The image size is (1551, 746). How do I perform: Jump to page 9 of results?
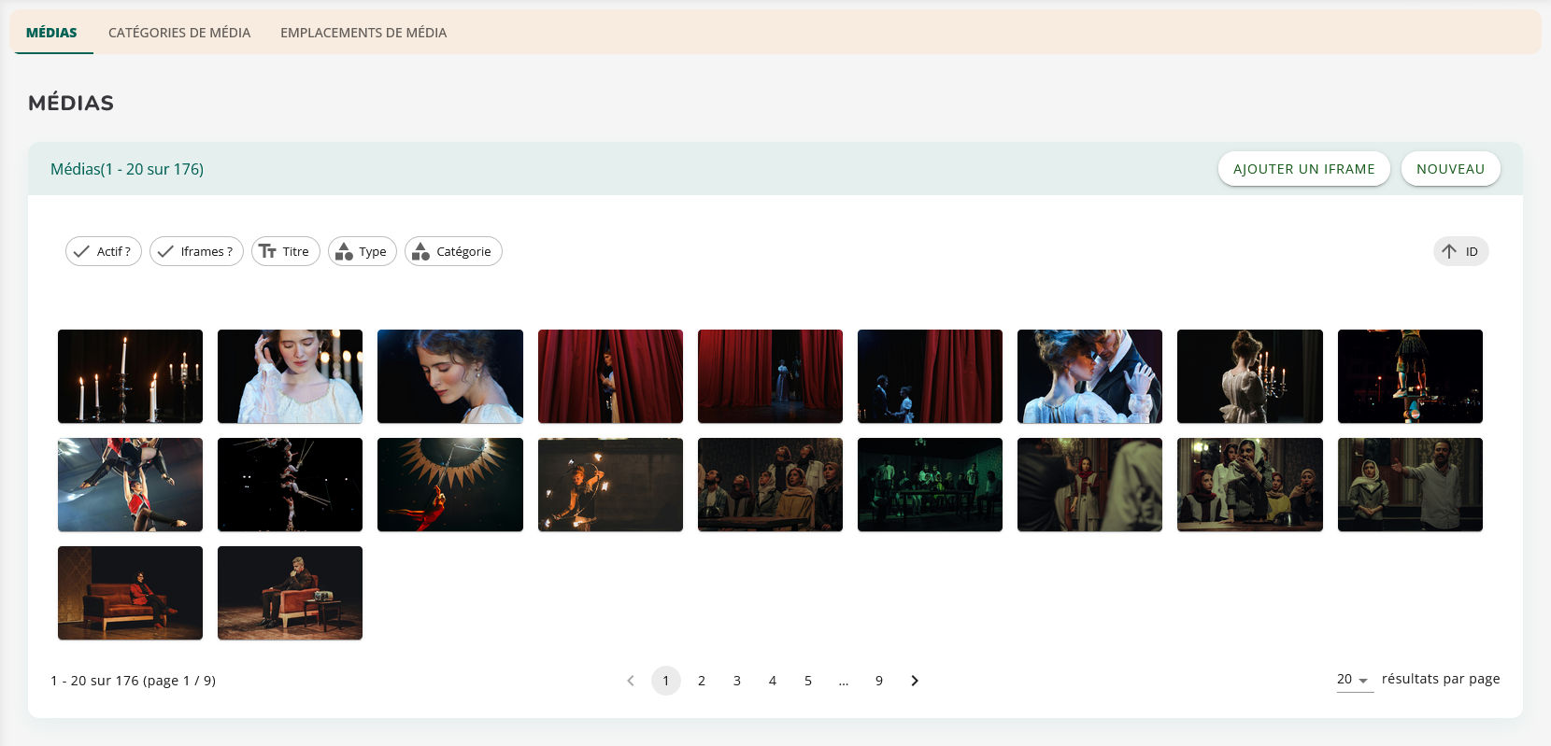point(879,681)
